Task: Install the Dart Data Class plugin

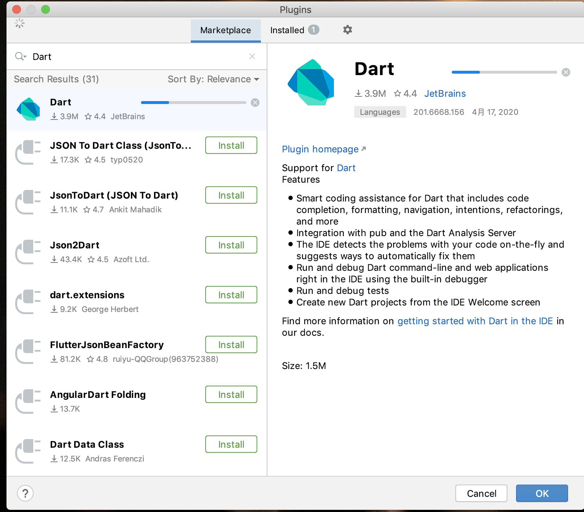Action: pos(231,444)
